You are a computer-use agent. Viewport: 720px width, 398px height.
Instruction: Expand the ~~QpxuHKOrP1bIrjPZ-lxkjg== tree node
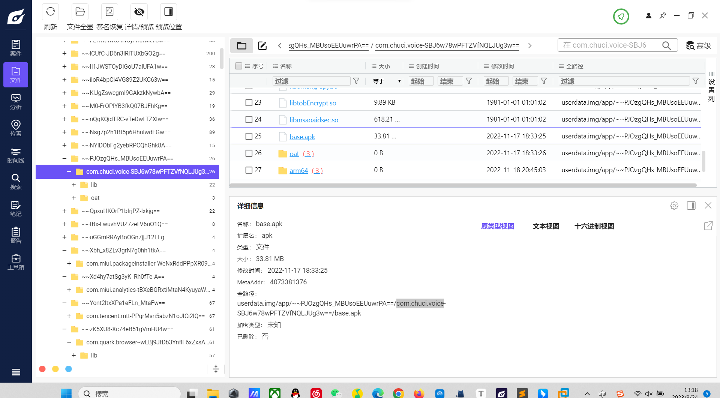point(64,211)
